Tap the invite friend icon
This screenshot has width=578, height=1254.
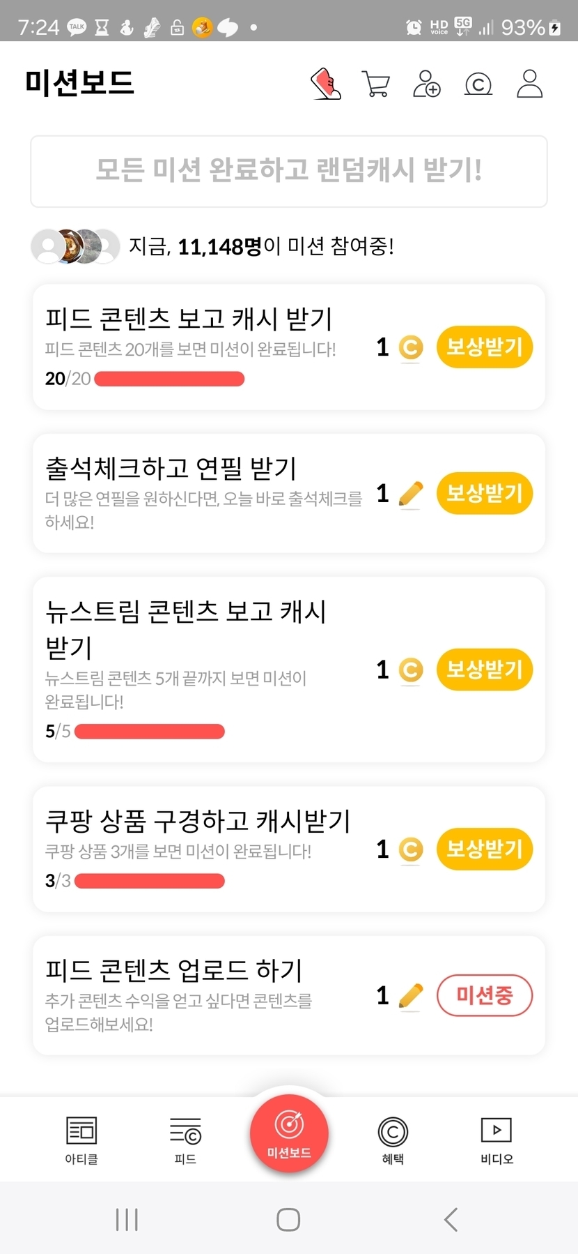point(427,84)
